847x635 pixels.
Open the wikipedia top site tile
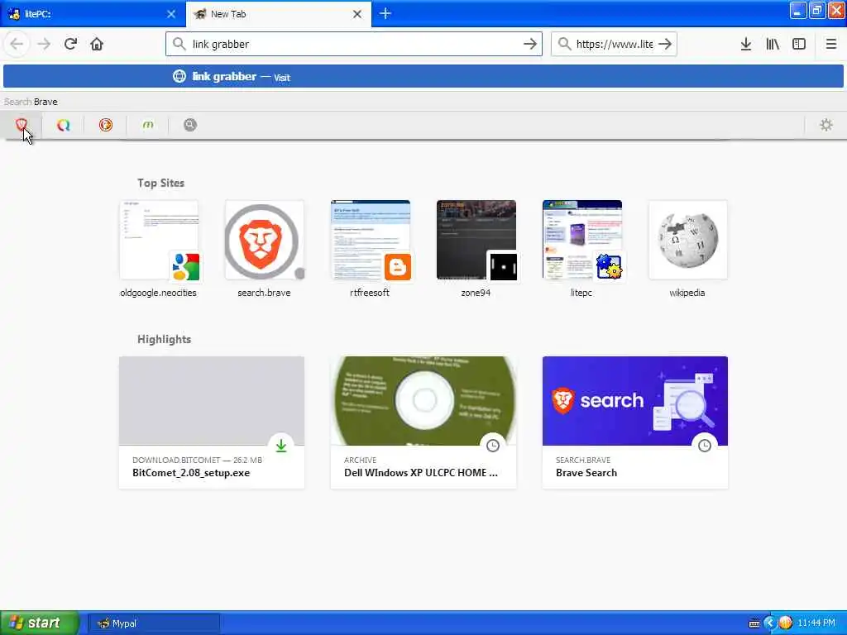[687, 250]
